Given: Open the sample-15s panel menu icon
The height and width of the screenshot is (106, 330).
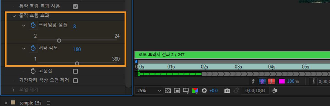Looking at the screenshot, I should 48,103.
